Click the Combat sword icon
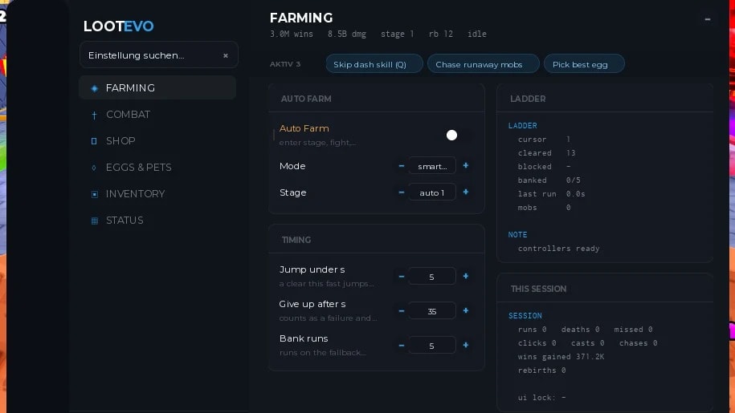Viewport: 735px width, 413px height. click(x=94, y=115)
